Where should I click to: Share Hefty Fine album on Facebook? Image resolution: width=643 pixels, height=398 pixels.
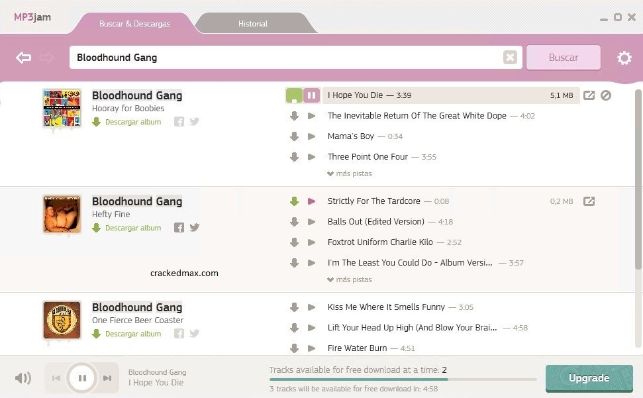pyautogui.click(x=179, y=228)
